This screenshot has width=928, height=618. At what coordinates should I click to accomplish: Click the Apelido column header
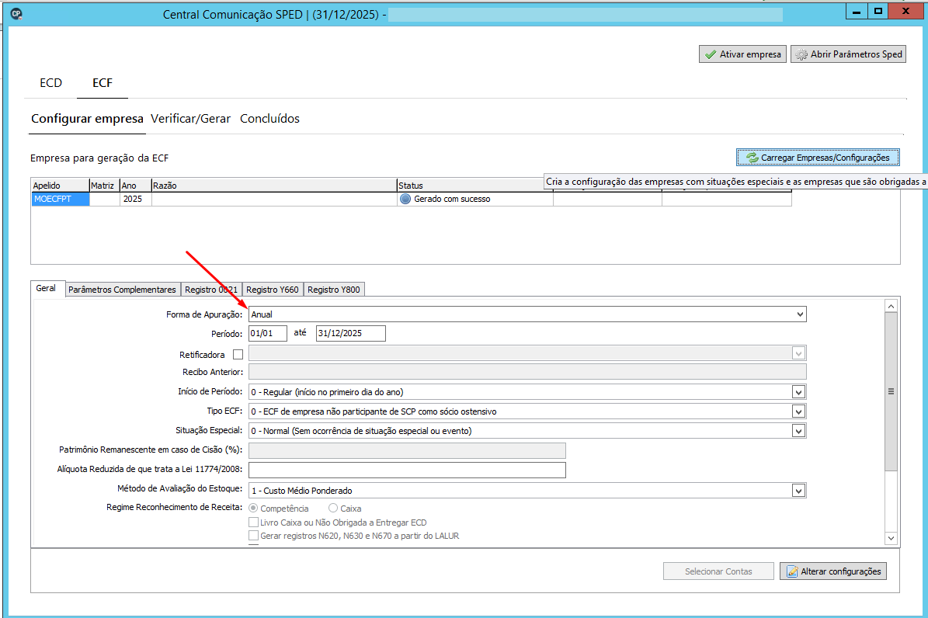[x=60, y=186]
